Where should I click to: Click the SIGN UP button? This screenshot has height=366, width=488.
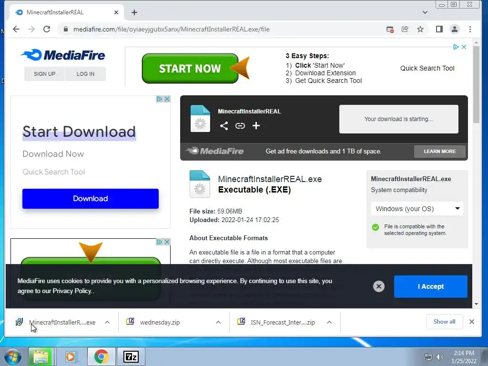[x=44, y=74]
